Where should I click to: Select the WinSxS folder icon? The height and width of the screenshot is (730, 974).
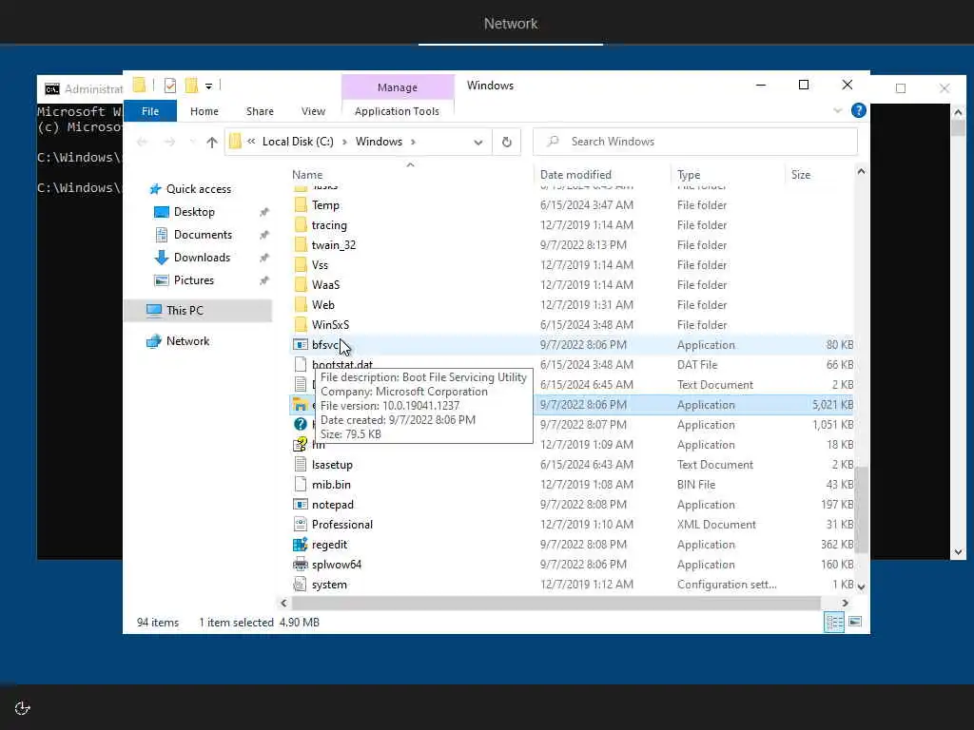point(301,325)
